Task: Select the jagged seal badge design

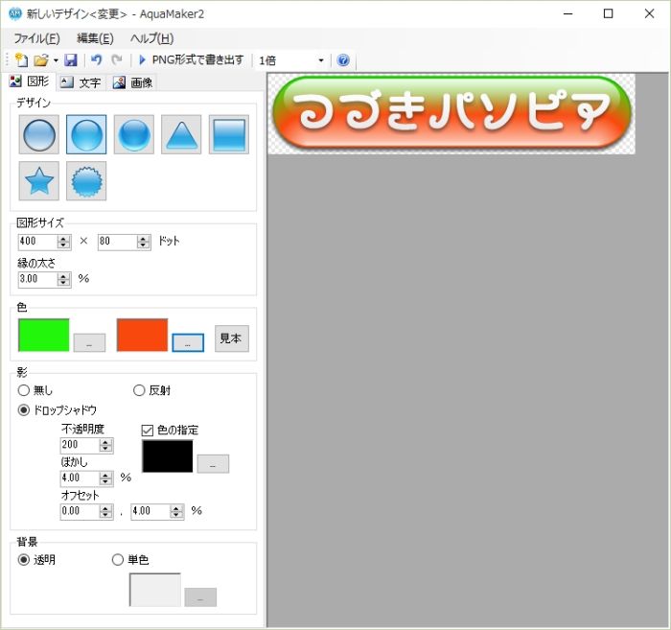Action: click(x=86, y=180)
